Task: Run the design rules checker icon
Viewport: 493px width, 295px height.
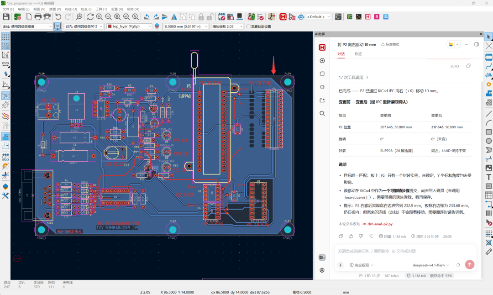Action: tap(260, 17)
